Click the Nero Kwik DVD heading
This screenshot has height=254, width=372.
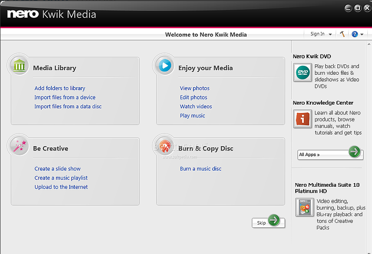point(312,56)
